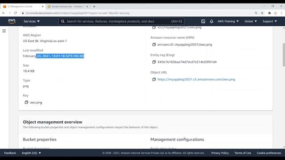Click the browser address bar URL
Image resolution: width=285 pixels, height=160 pixels.
(77, 13)
